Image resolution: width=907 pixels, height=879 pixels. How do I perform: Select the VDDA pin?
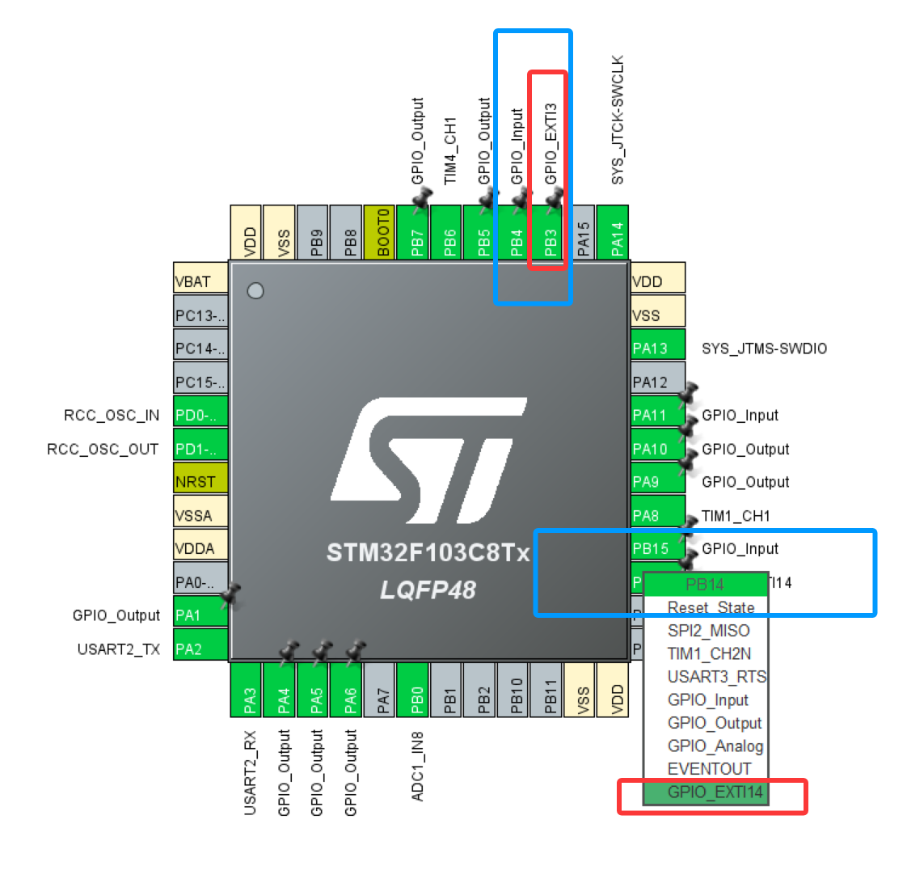tap(200, 544)
